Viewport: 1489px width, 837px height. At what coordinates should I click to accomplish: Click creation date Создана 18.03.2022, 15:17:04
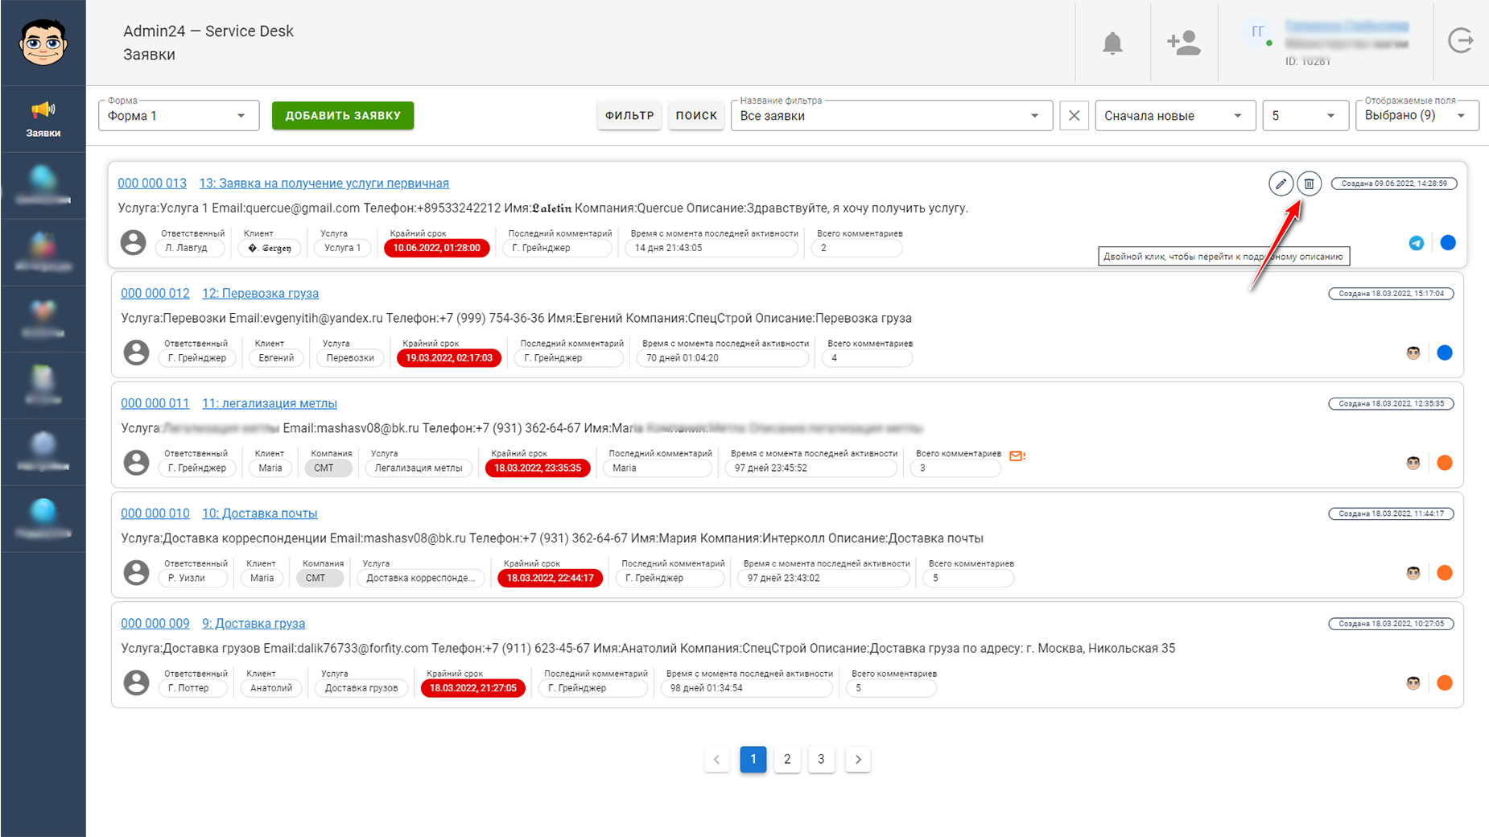1391,294
